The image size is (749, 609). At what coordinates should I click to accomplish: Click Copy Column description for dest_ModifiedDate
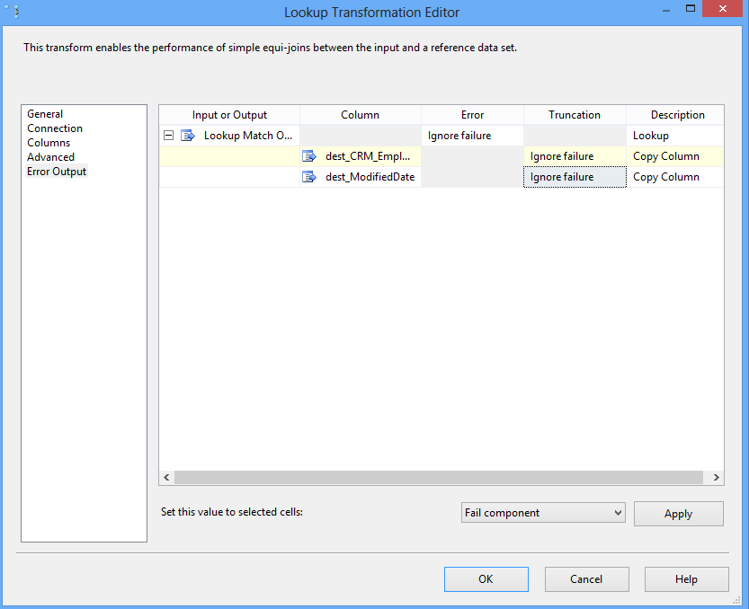675,177
